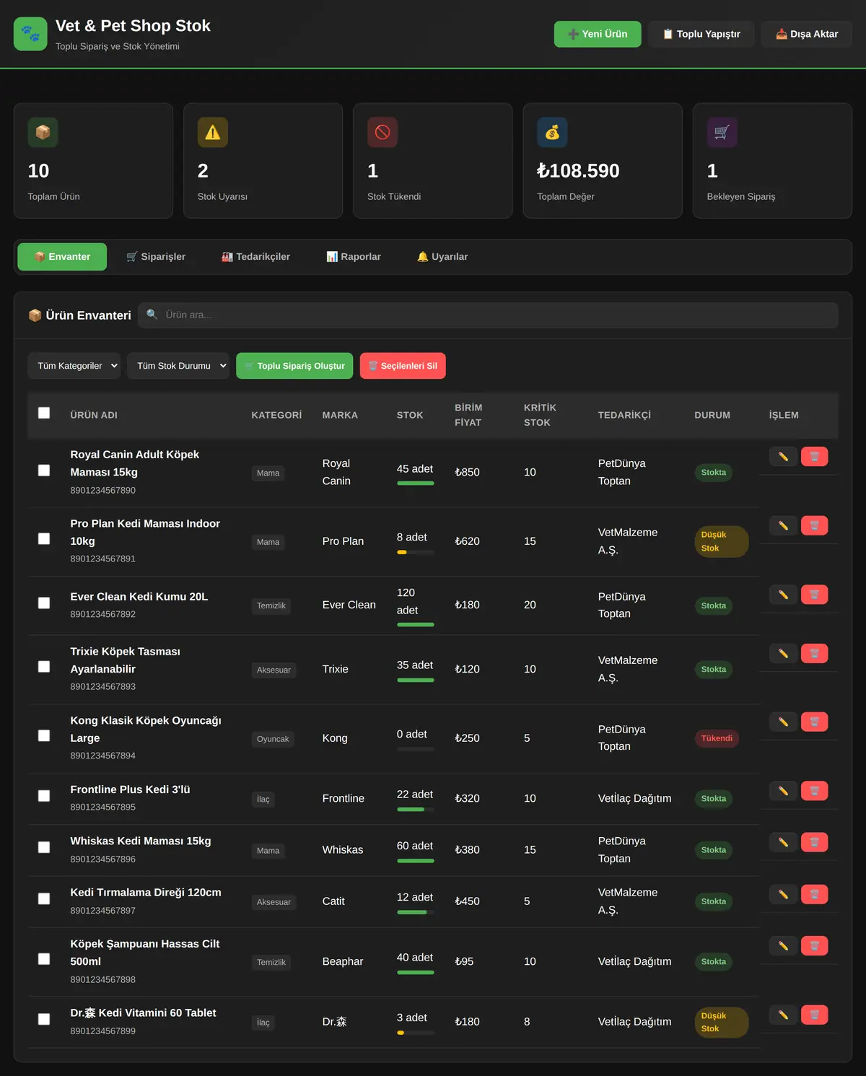Open the Siparişler tab

pyautogui.click(x=156, y=257)
